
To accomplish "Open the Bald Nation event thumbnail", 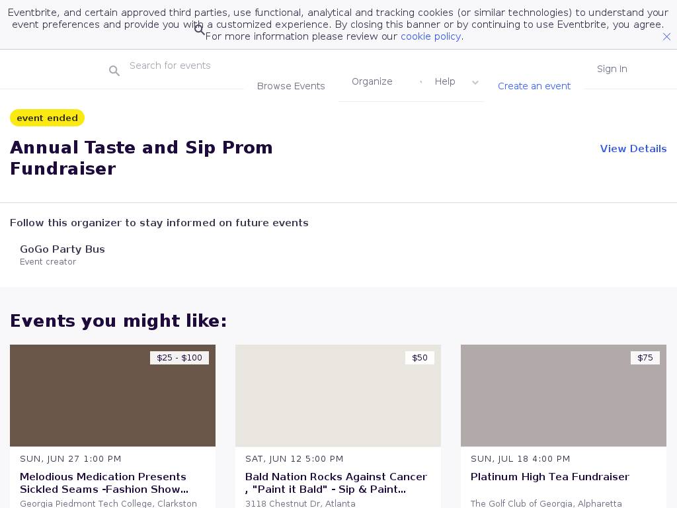I will 338,396.
